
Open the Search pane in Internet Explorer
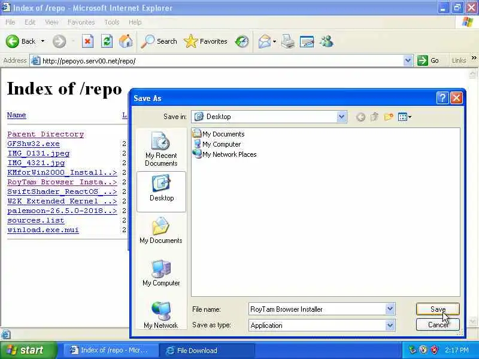click(159, 41)
